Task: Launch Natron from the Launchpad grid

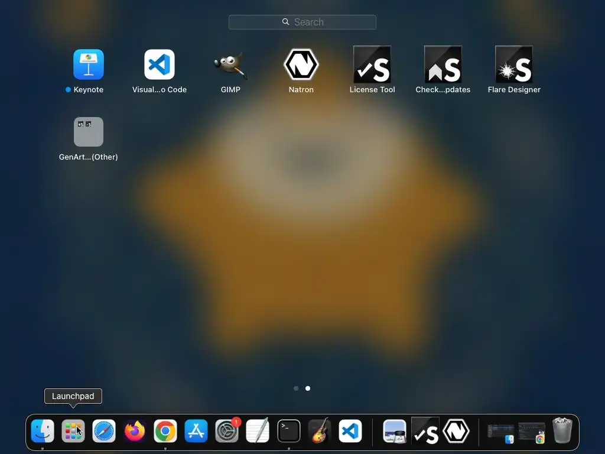Action: 301,64
